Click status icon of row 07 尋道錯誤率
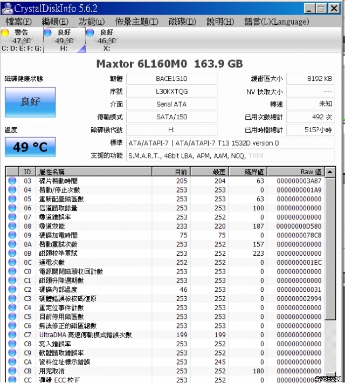This screenshot has width=345, height=383. [x=12, y=217]
